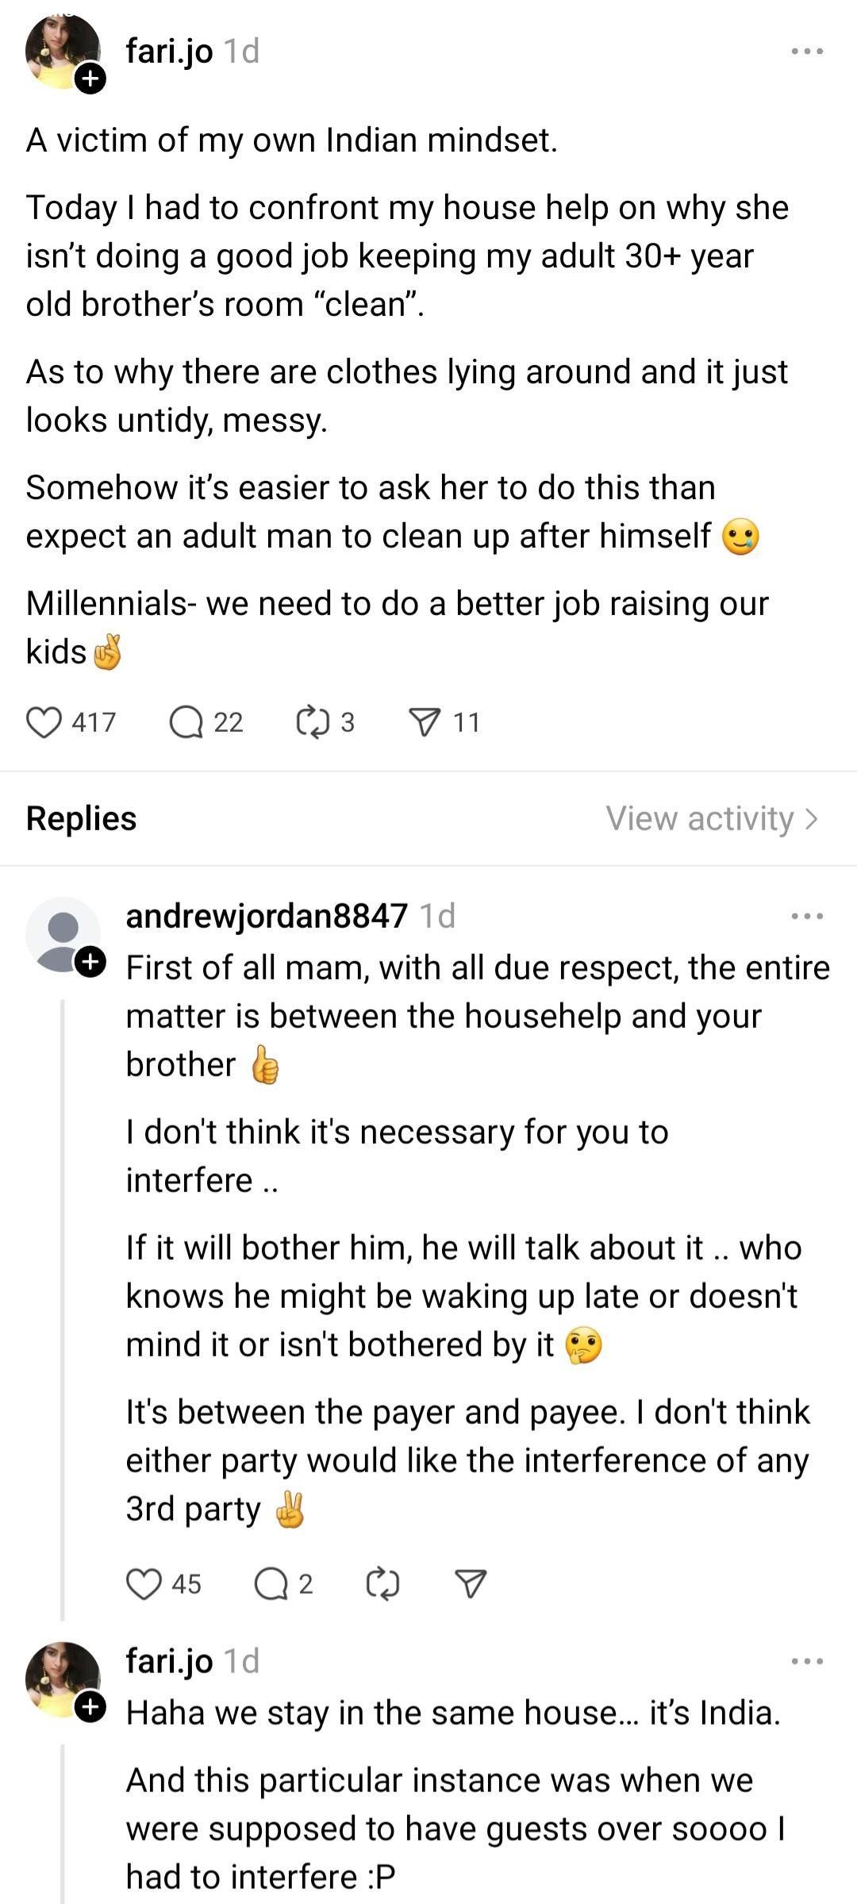This screenshot has width=857, height=1904.
Task: Like andrewjordan8847's reply
Action: (x=144, y=1584)
